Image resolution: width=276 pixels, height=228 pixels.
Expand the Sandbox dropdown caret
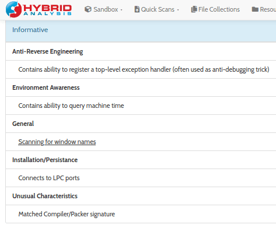pyautogui.click(x=121, y=10)
